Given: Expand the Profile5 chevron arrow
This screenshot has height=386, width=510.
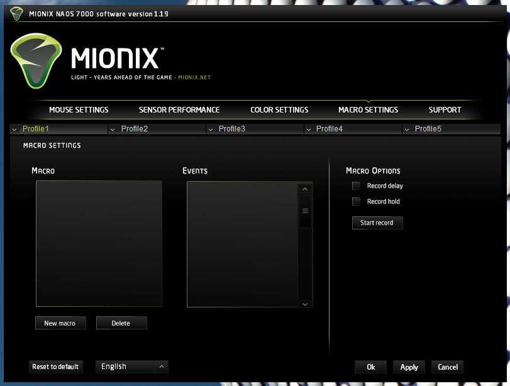Looking at the screenshot, I should [407, 130].
